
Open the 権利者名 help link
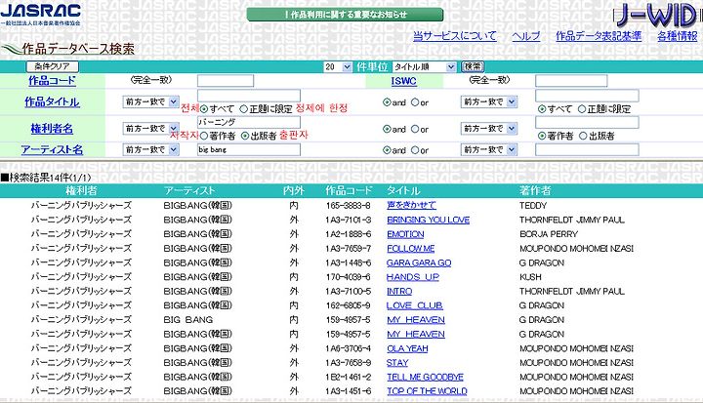(52, 129)
